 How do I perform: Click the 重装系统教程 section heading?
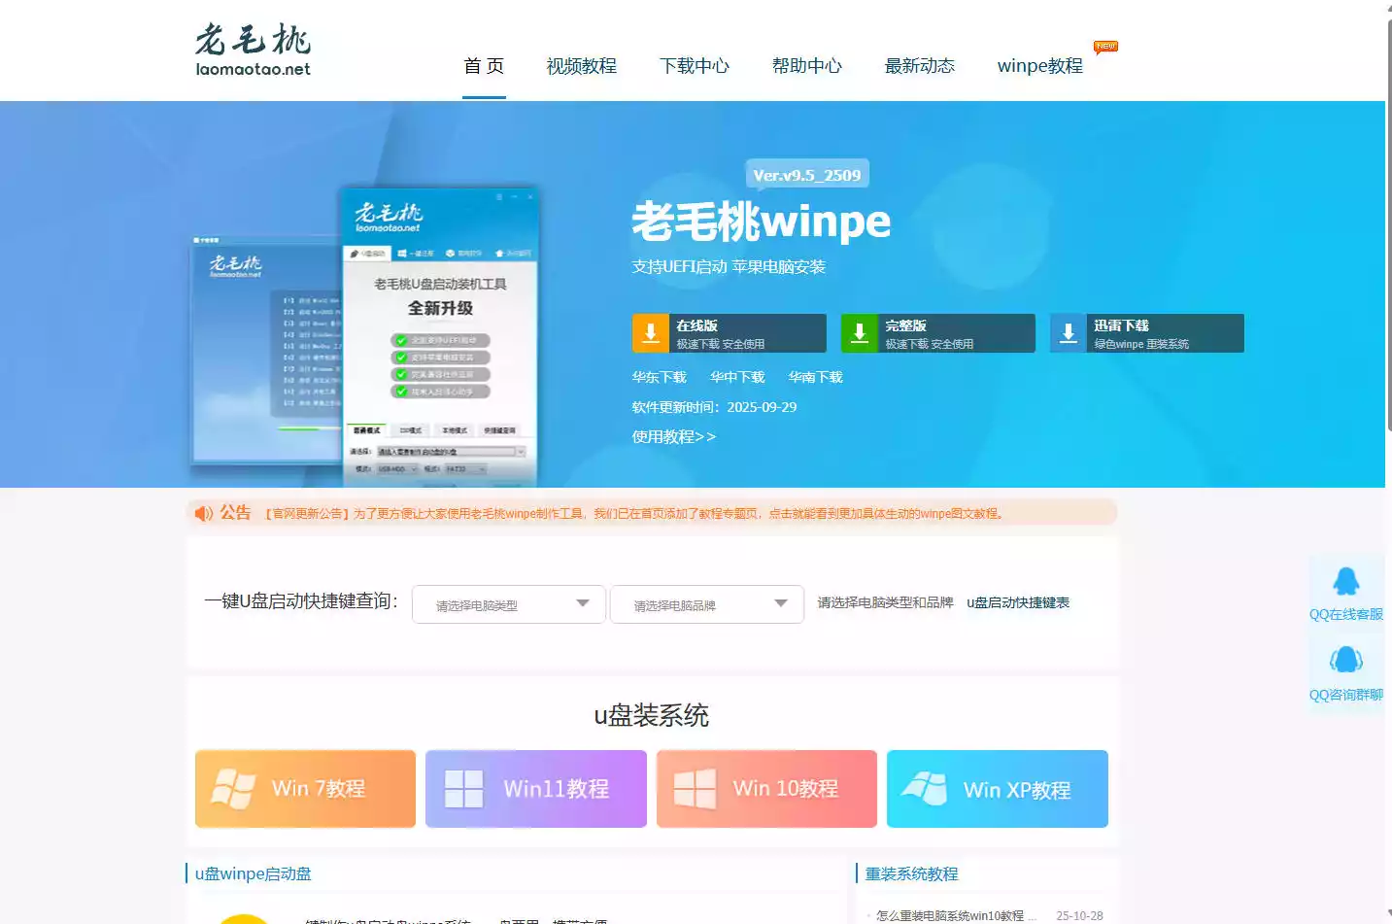tap(911, 873)
